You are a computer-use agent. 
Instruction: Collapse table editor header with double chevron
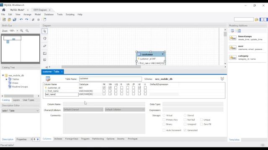point(222,79)
